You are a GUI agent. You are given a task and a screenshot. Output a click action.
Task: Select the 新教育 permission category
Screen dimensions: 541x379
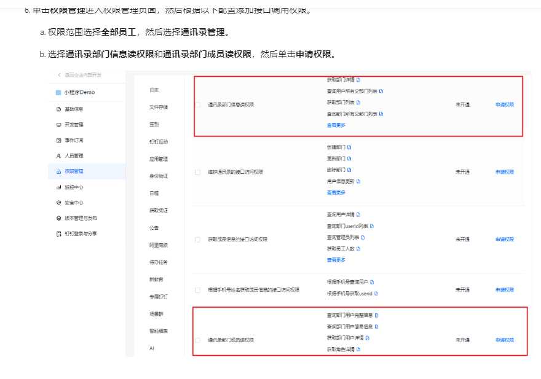pos(156,279)
